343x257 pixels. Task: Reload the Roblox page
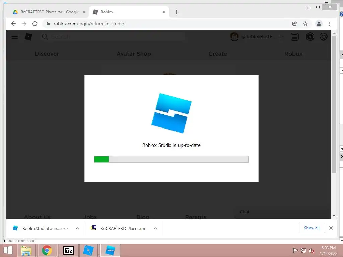coord(35,24)
